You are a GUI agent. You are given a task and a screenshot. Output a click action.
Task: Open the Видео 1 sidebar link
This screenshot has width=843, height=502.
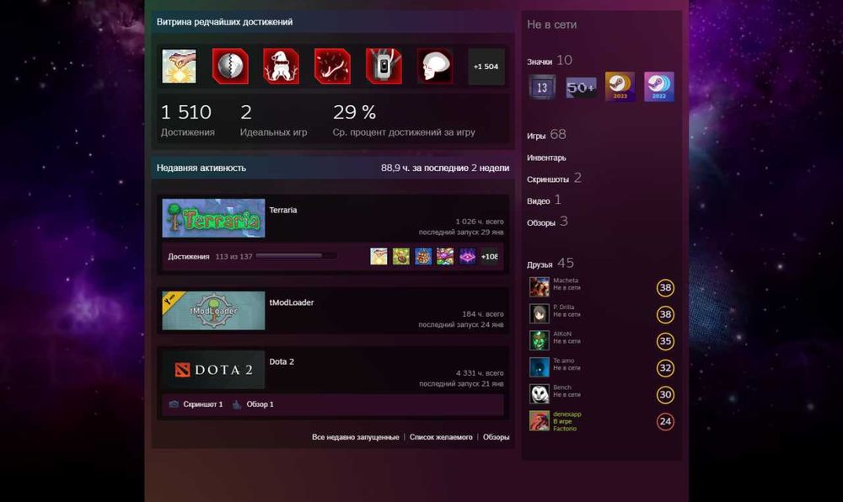tap(544, 200)
